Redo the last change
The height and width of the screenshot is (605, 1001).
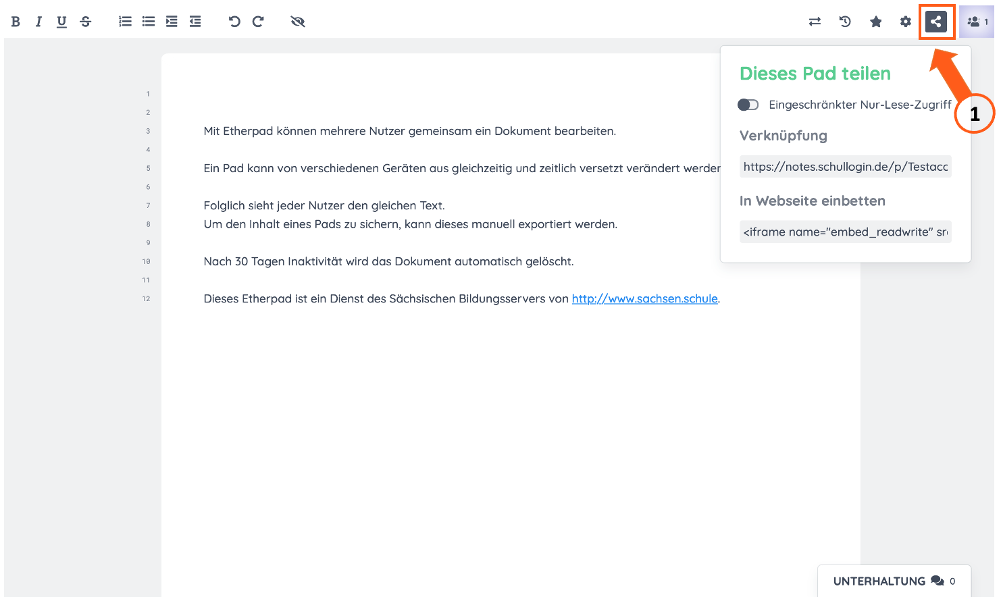pyautogui.click(x=258, y=22)
